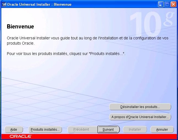Image resolution: width=178 pixels, height=140 pixels.
Task: Click the greyed-out Précédent button
Action: click(x=81, y=130)
